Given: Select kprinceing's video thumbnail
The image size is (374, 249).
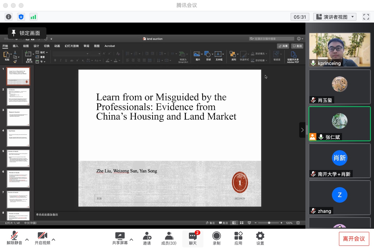Looking at the screenshot, I should click(x=340, y=50).
